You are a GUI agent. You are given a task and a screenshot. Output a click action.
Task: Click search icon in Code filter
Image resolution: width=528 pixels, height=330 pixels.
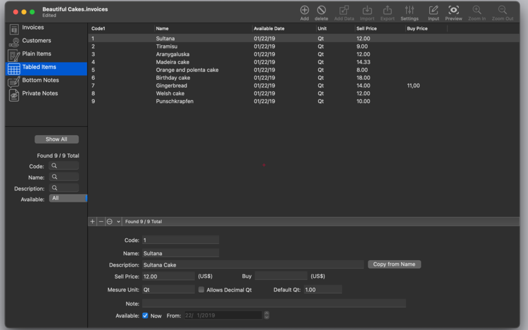(54, 166)
